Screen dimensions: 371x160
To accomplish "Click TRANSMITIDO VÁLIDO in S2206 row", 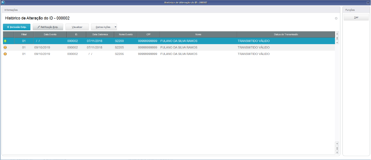I will point(253,54).
